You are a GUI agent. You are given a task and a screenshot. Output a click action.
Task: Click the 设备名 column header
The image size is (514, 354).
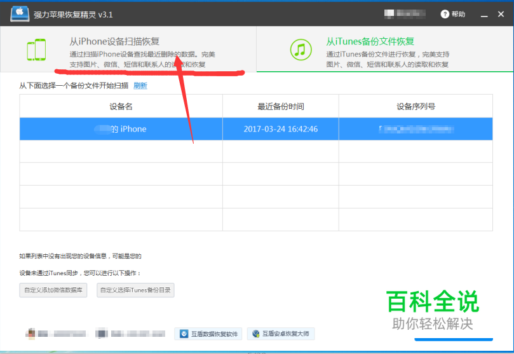click(x=121, y=106)
